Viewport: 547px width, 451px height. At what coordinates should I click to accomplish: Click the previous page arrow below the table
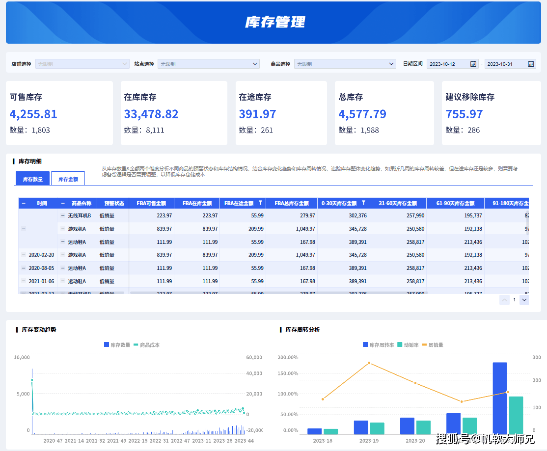504,299
